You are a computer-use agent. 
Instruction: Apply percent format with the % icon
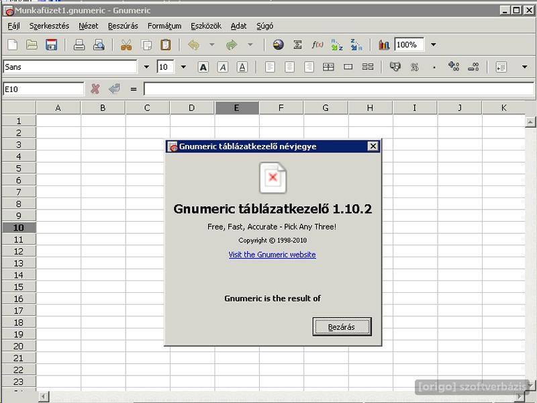[415, 66]
